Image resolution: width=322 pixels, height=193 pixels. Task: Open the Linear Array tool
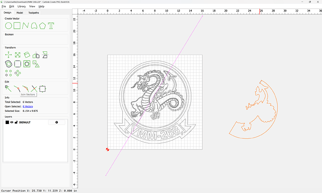(7, 73)
